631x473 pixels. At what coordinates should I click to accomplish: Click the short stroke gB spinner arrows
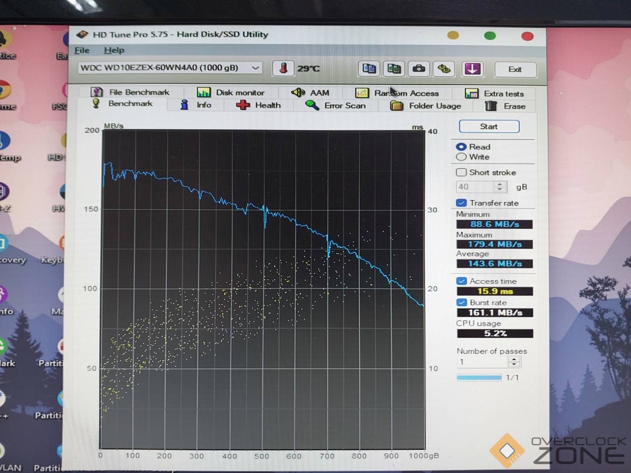pyautogui.click(x=499, y=187)
